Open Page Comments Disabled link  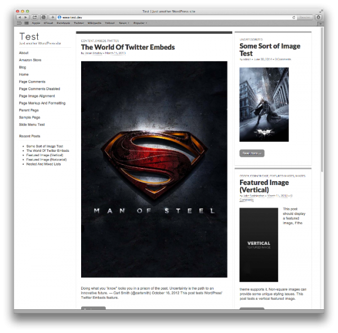(x=39, y=89)
